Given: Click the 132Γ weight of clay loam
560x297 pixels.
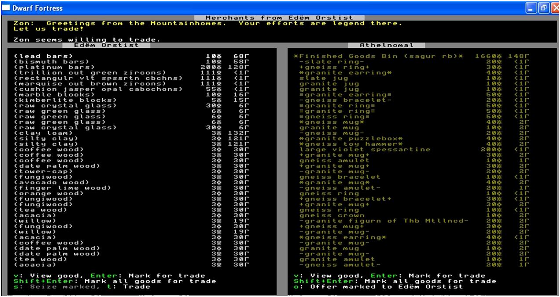Looking at the screenshot, I should (239, 133).
